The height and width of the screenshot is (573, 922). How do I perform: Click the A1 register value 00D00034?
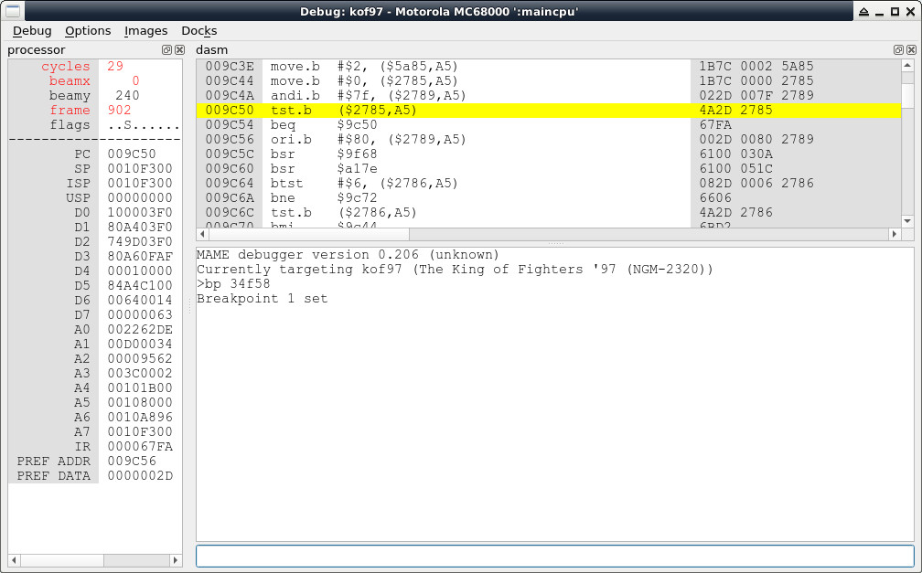[x=140, y=344]
